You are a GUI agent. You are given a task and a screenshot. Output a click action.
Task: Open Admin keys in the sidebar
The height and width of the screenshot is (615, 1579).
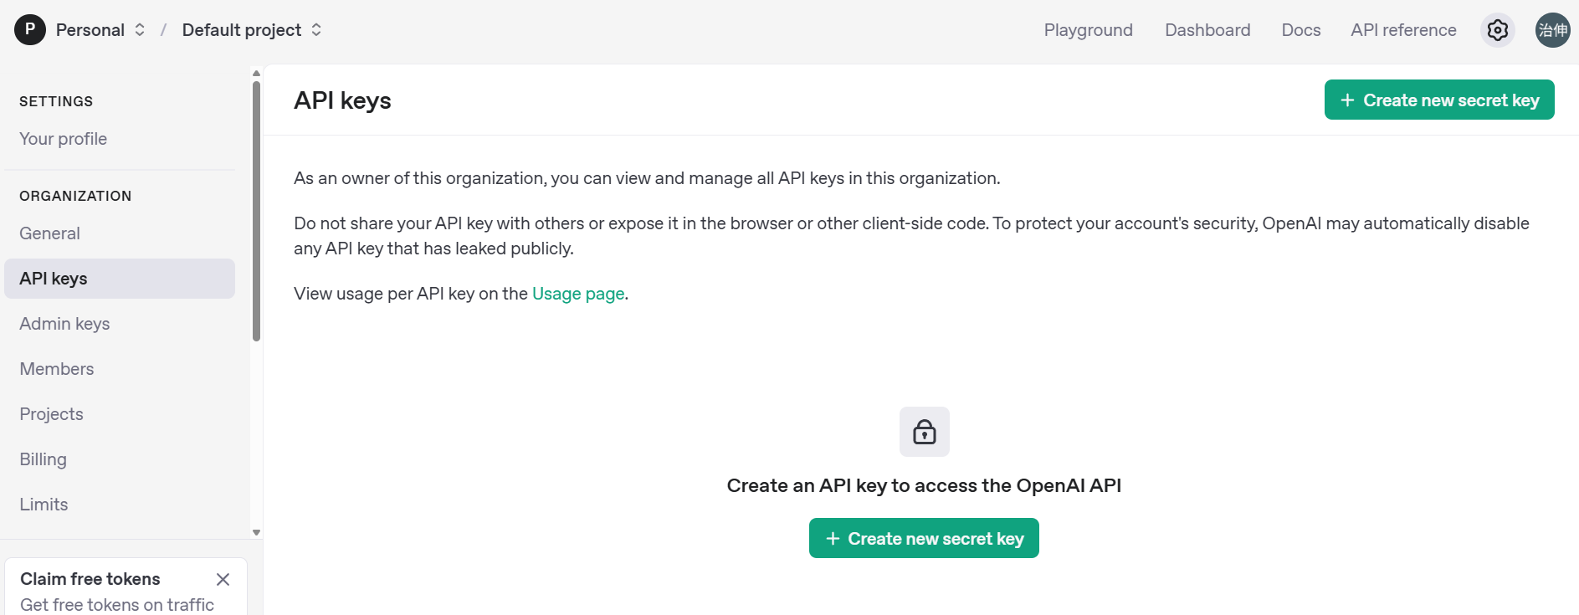click(120, 324)
